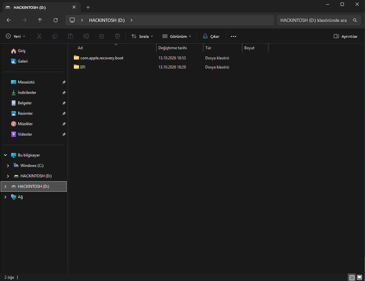The width and height of the screenshot is (365, 281).
Task: Sort by the Boyut column header
Action: pos(255,48)
